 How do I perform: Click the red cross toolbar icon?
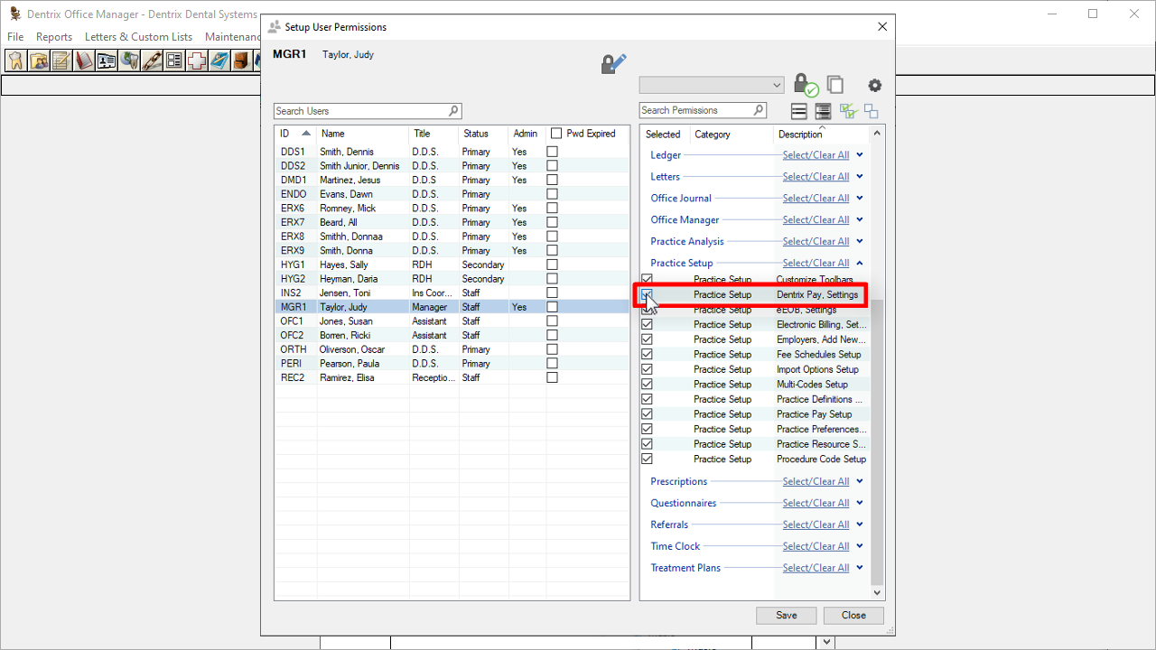tap(196, 60)
